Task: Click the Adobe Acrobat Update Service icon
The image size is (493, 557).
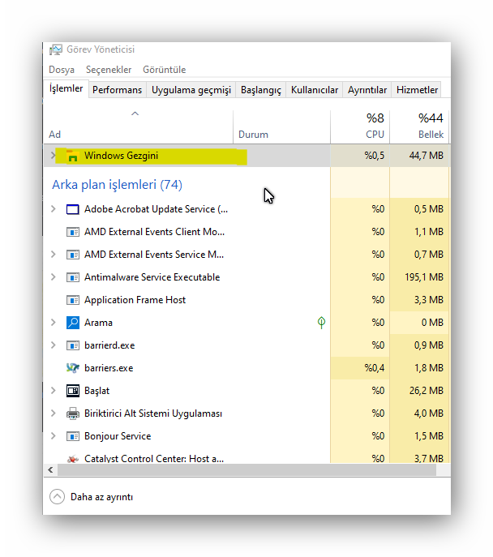Action: [72, 209]
